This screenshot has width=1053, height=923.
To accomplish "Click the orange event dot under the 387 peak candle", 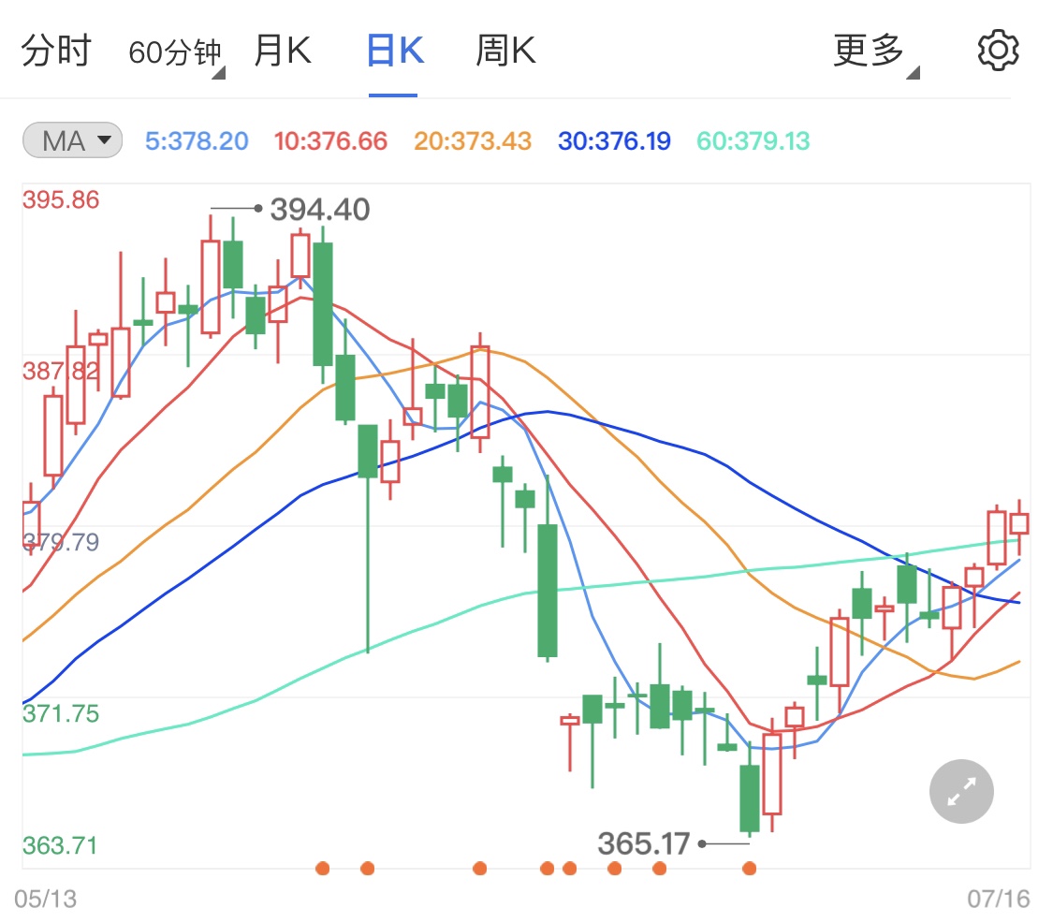I will pyautogui.click(x=479, y=869).
